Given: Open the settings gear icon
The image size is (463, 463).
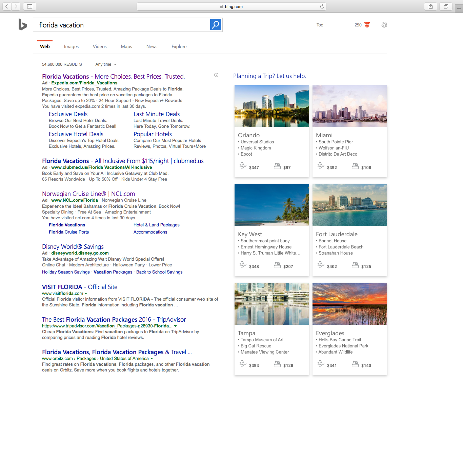Looking at the screenshot, I should coord(384,25).
